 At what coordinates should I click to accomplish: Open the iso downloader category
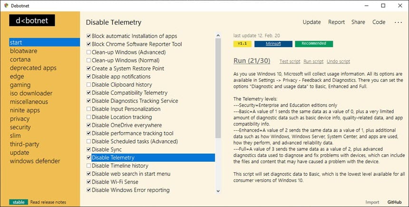[31, 93]
